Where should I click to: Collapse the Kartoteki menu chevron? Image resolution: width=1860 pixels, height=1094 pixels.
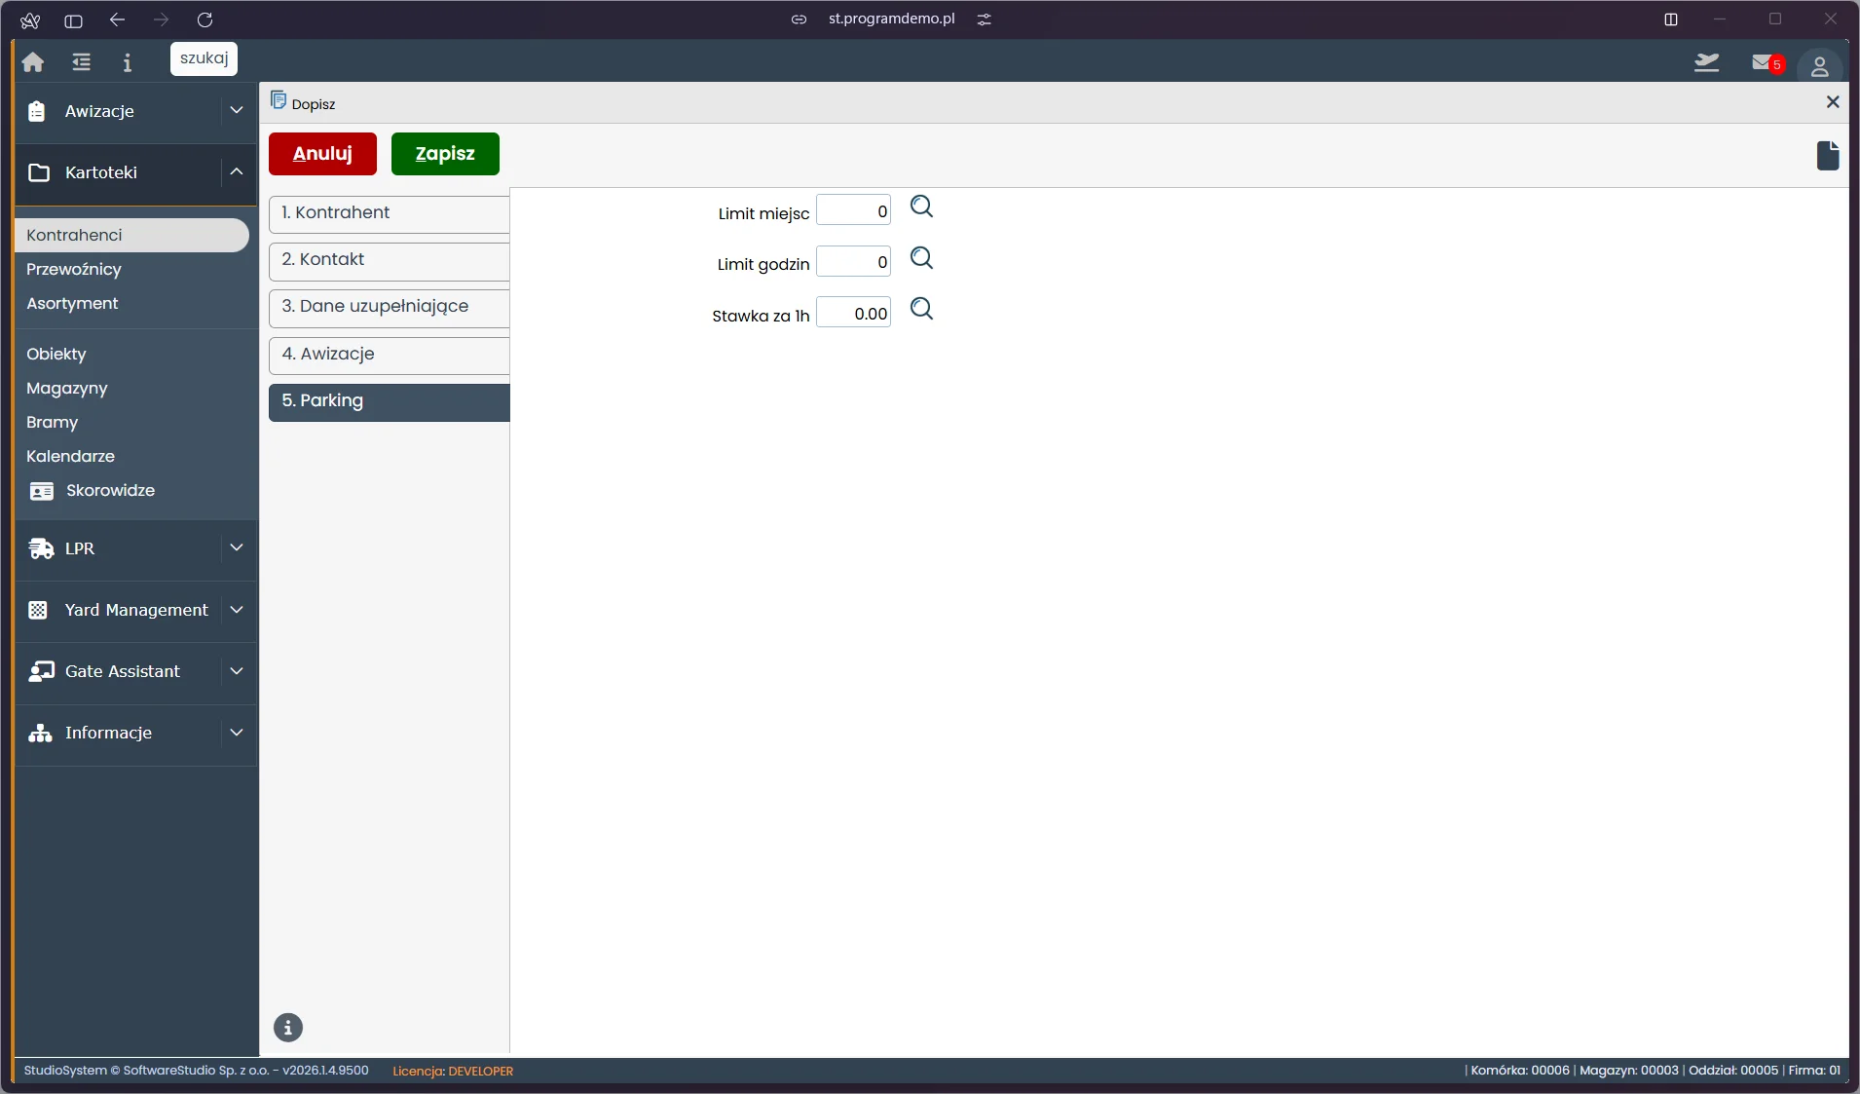pos(237,172)
